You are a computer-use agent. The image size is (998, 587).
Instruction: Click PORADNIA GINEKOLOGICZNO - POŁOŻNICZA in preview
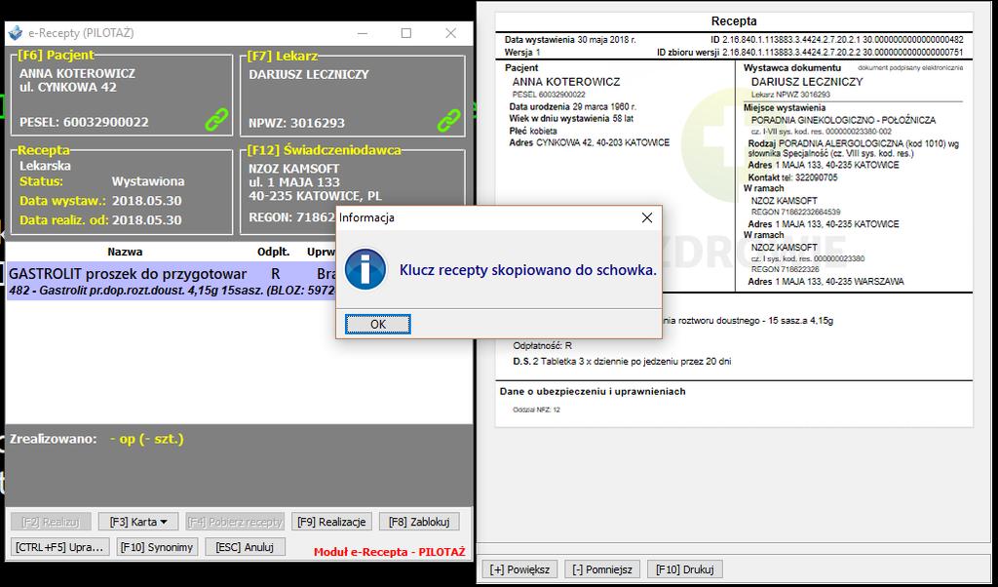(843, 120)
